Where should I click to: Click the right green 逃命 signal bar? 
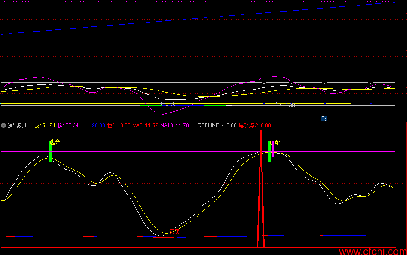click(270, 151)
